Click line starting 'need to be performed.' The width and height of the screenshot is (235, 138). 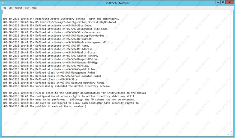[69, 100]
